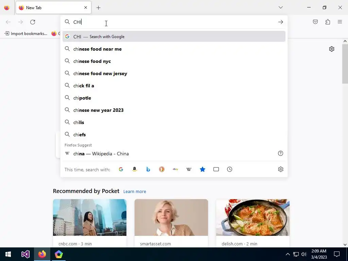This screenshot has width=348, height=261.
Task: Search this time with Amazon icon
Action: tap(135, 169)
